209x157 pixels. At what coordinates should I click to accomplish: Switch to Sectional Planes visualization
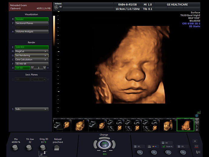tap(32, 23)
